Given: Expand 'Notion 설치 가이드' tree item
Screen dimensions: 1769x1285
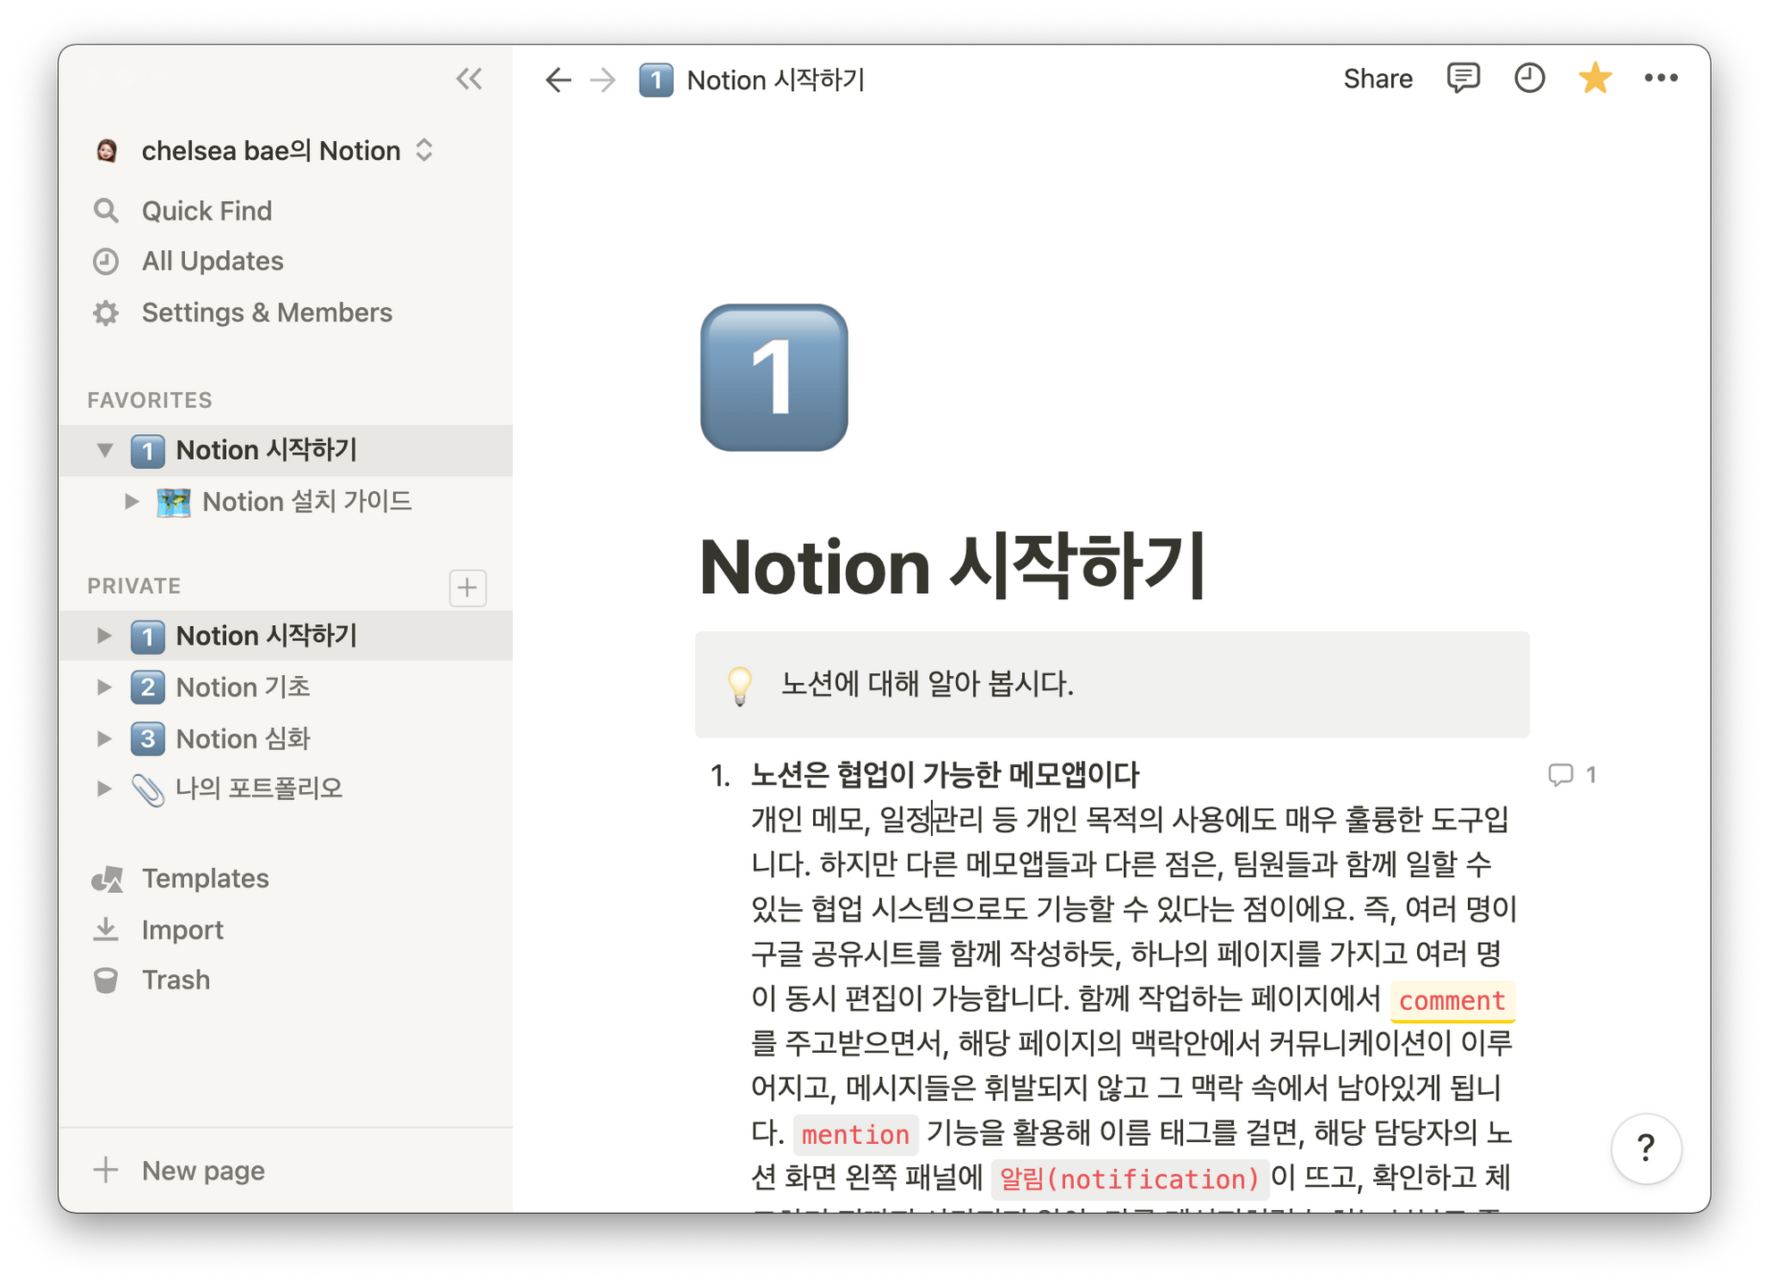Looking at the screenshot, I should click(x=130, y=502).
